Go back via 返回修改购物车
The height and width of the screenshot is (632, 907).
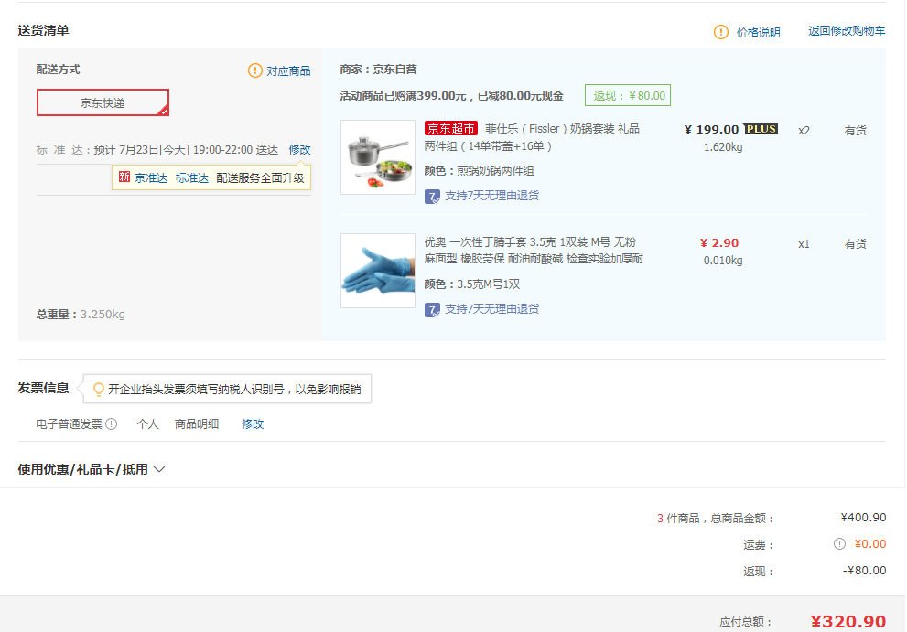pyautogui.click(x=847, y=31)
